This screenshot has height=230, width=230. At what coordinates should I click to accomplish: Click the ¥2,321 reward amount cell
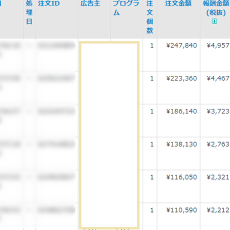tap(218, 177)
